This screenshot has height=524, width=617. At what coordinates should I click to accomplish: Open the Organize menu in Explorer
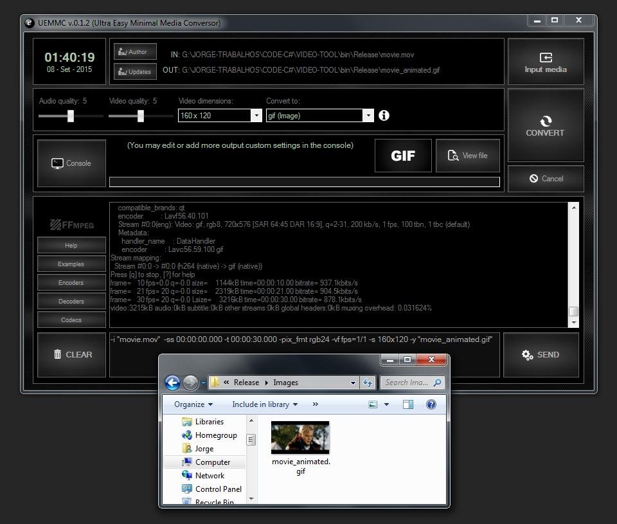pyautogui.click(x=193, y=404)
